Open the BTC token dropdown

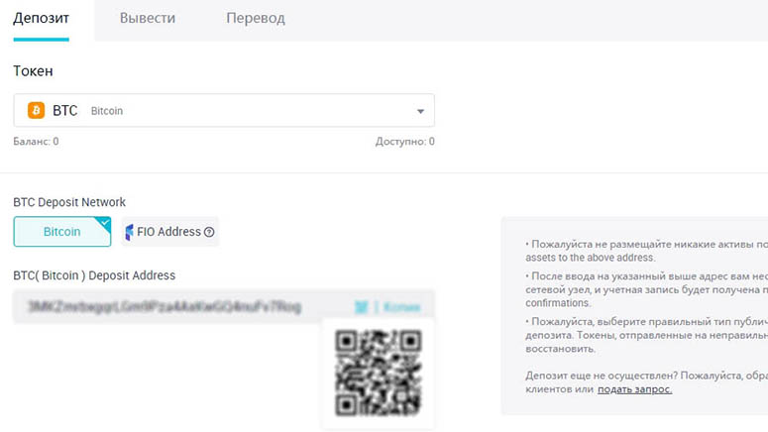point(224,110)
